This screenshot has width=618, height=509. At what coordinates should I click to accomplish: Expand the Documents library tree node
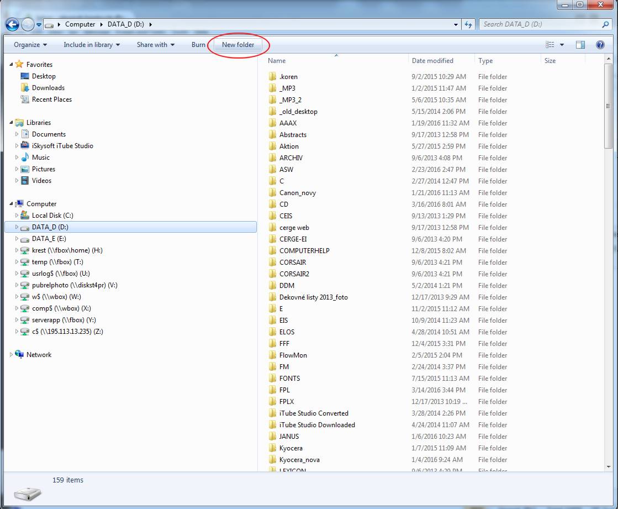pyautogui.click(x=17, y=134)
